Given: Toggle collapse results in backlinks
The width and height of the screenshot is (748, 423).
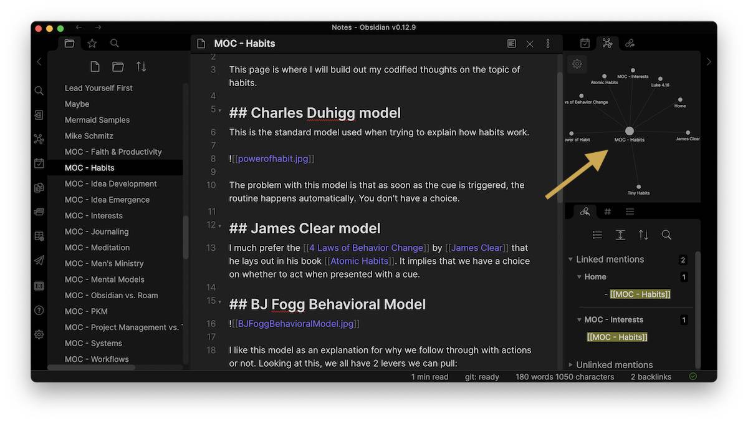Looking at the screenshot, I should point(597,235).
